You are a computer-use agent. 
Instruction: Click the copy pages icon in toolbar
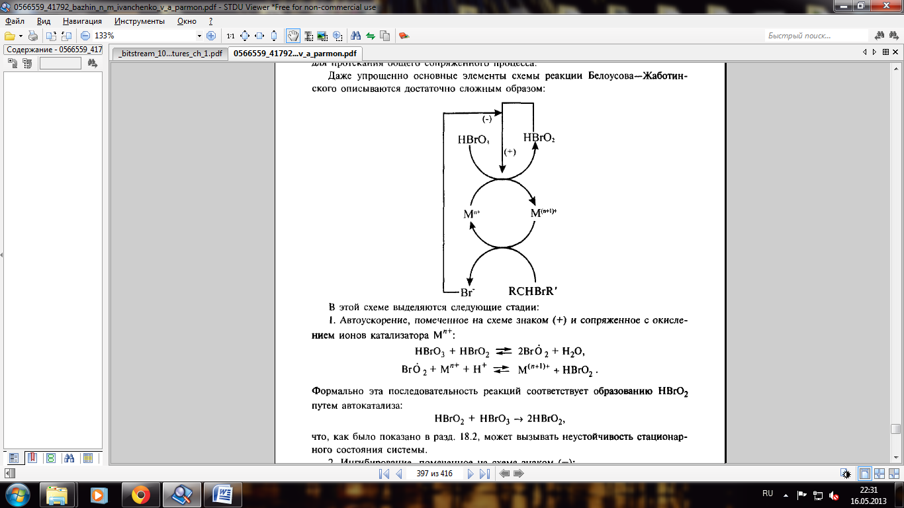click(x=384, y=36)
